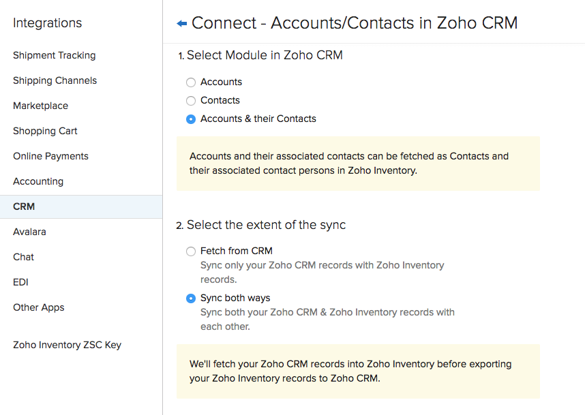Open Online Payments settings
The width and height of the screenshot is (585, 415).
[50, 156]
